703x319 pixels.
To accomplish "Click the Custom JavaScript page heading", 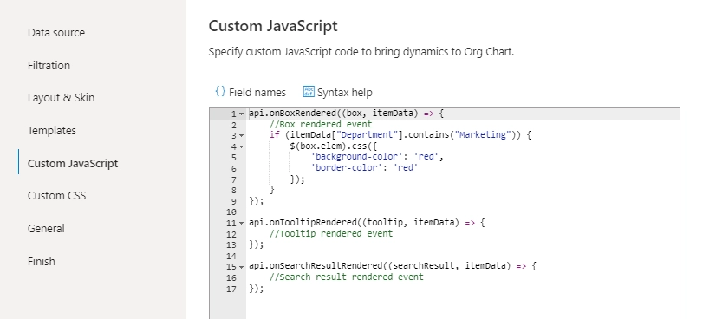I will point(272,26).
